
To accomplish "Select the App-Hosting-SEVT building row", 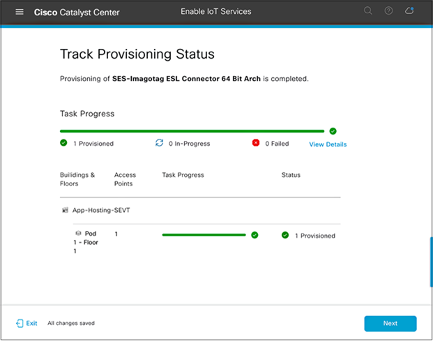I will pyautogui.click(x=200, y=211).
